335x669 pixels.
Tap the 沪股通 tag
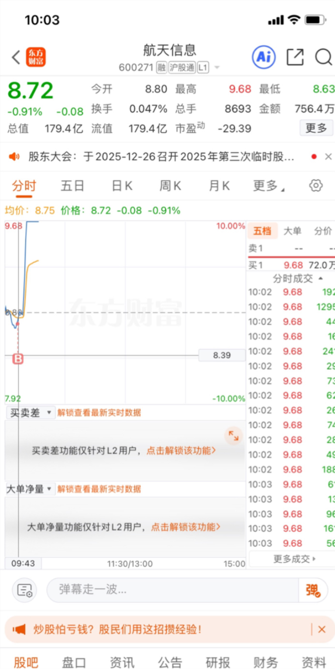[182, 68]
